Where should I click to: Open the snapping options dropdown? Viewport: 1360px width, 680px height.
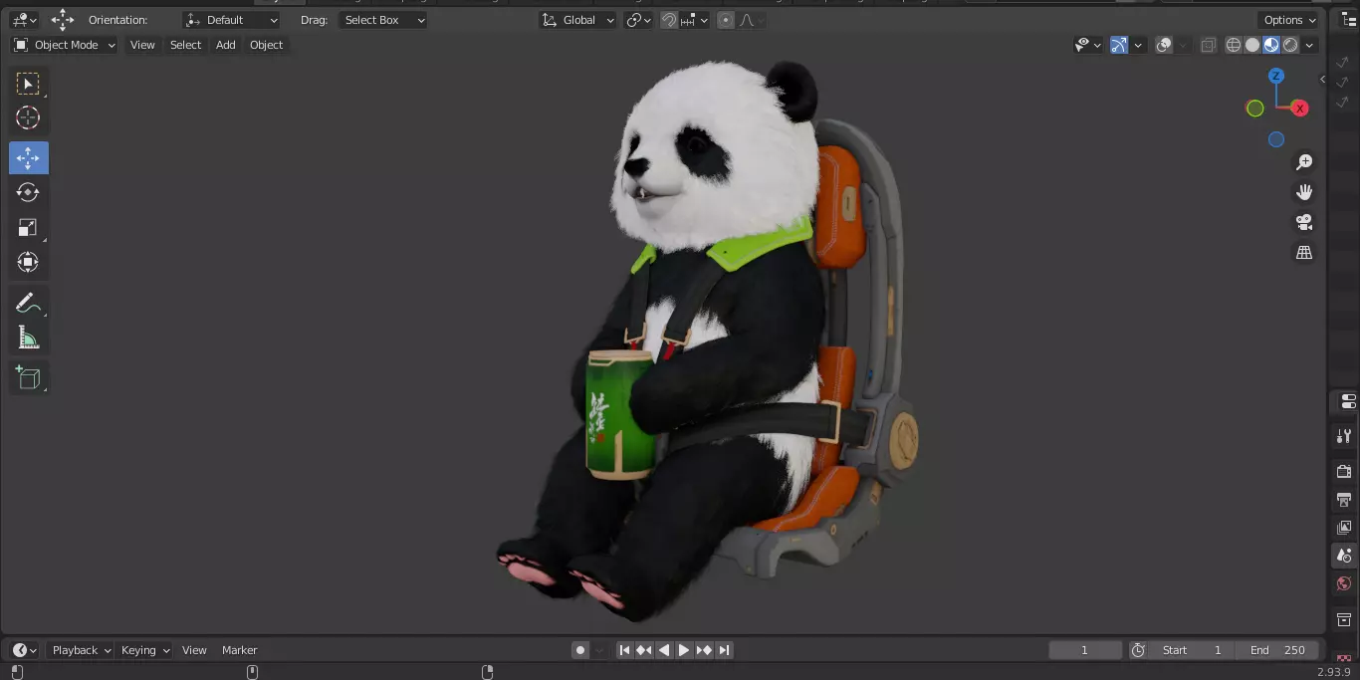(x=696, y=20)
